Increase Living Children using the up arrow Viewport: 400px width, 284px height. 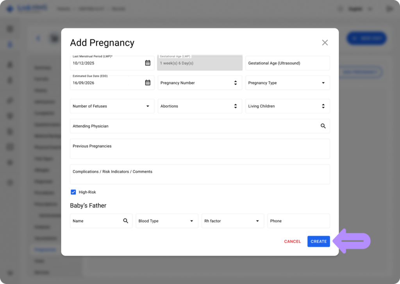[323, 104]
